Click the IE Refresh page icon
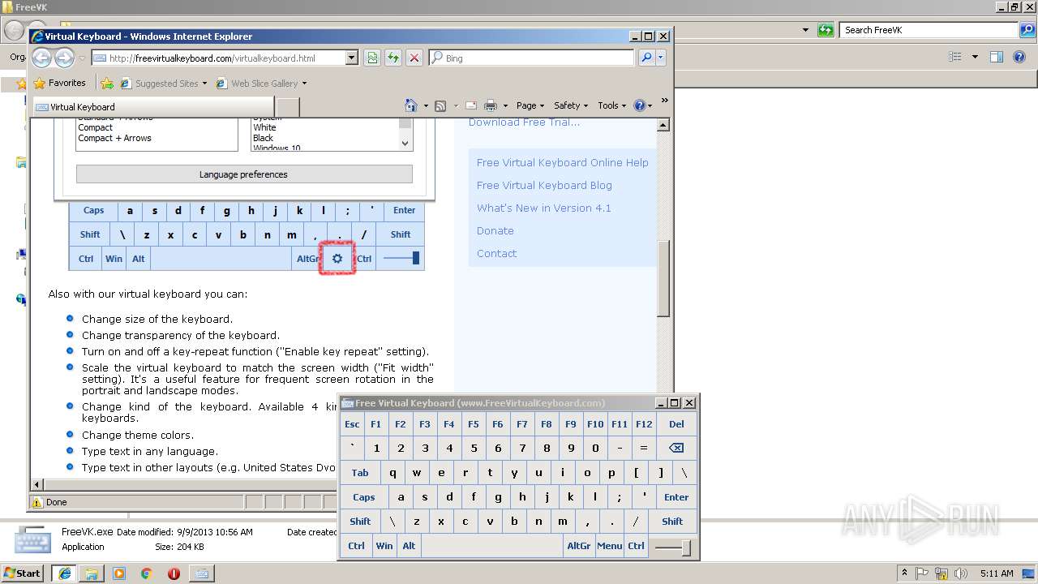 [x=393, y=58]
